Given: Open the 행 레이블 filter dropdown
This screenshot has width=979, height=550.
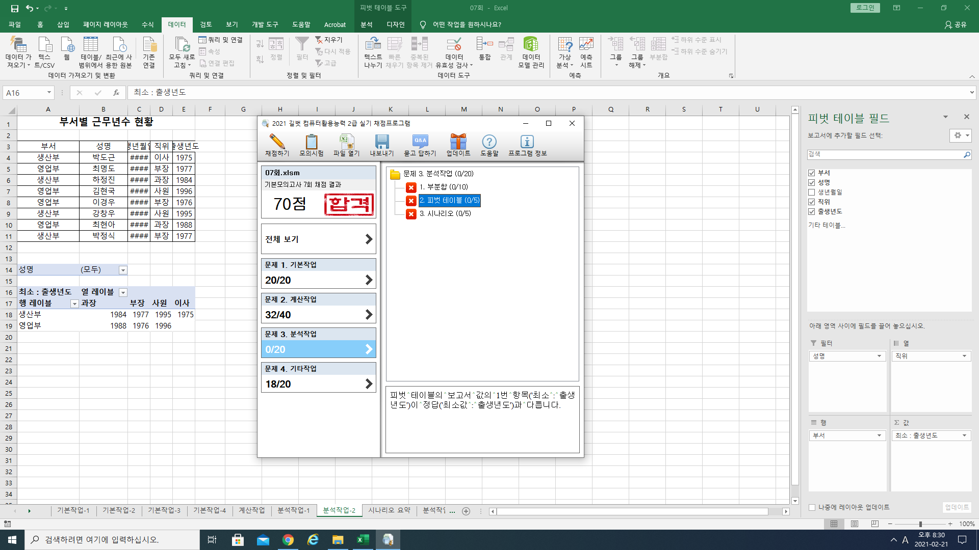Looking at the screenshot, I should 74,304.
